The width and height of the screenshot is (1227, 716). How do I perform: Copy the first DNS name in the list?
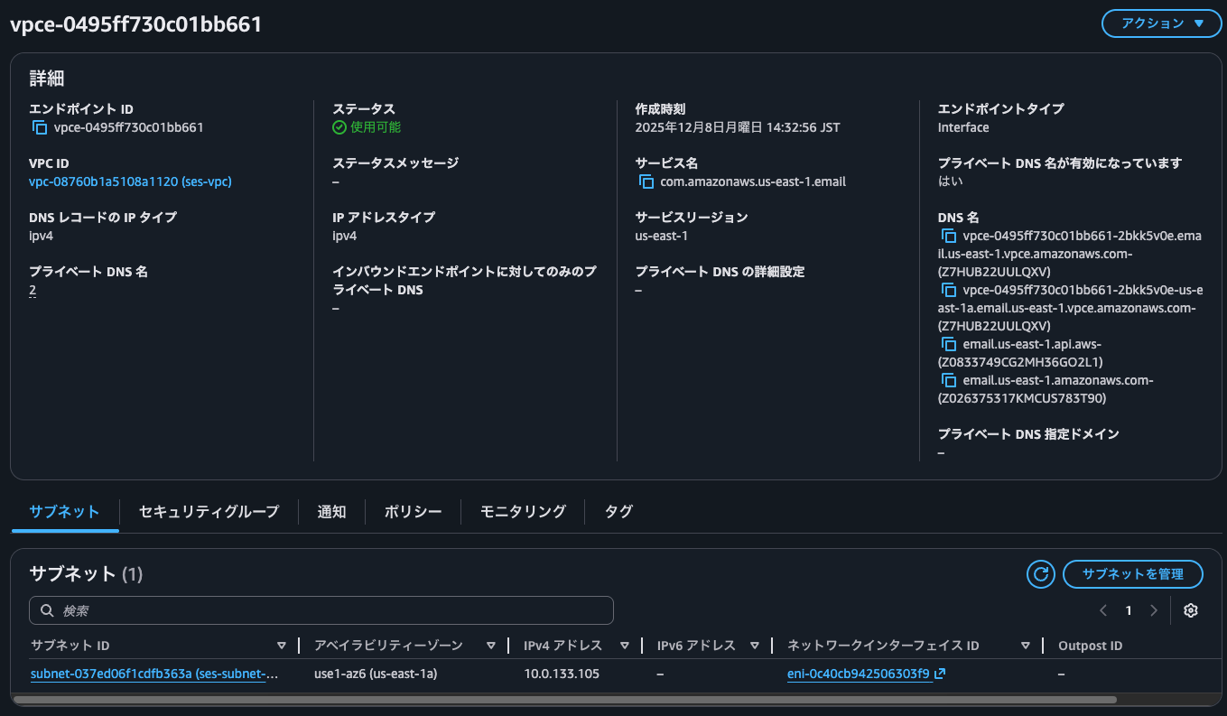(x=948, y=236)
